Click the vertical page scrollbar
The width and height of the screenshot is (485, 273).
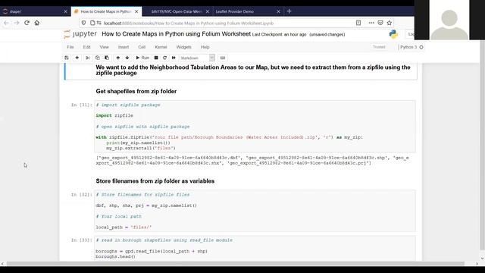coord(482,146)
